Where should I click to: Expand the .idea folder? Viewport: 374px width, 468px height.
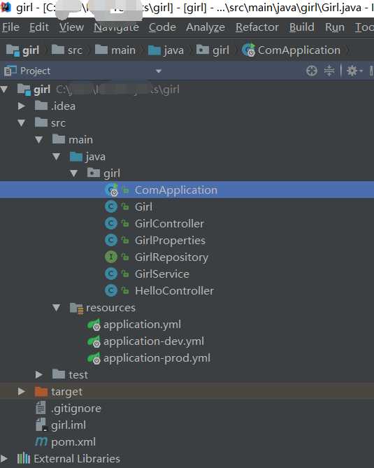coord(22,106)
